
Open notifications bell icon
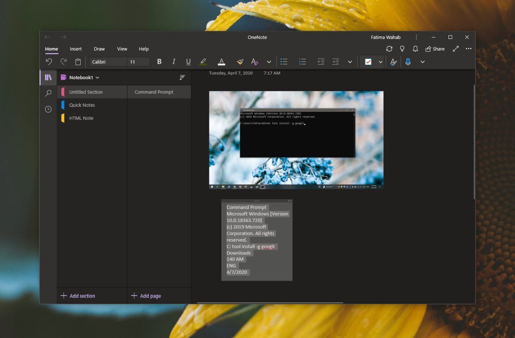pos(415,49)
